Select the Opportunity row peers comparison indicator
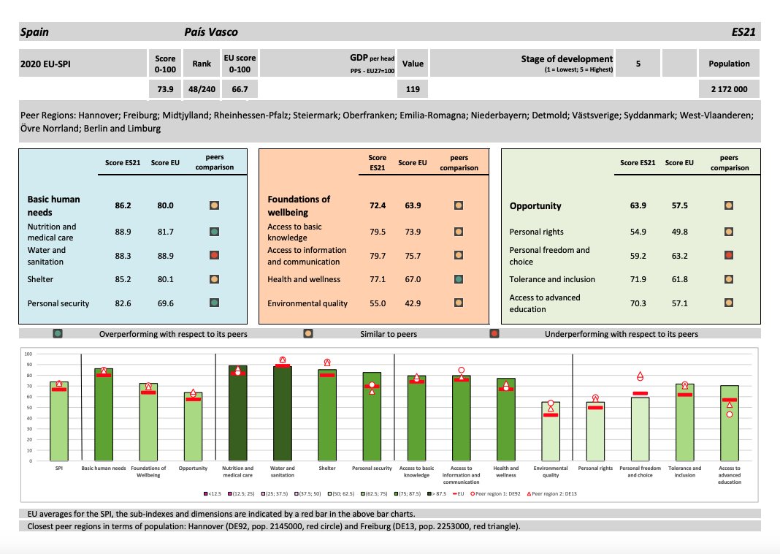Screen dimensions: 780x554 tap(729, 205)
